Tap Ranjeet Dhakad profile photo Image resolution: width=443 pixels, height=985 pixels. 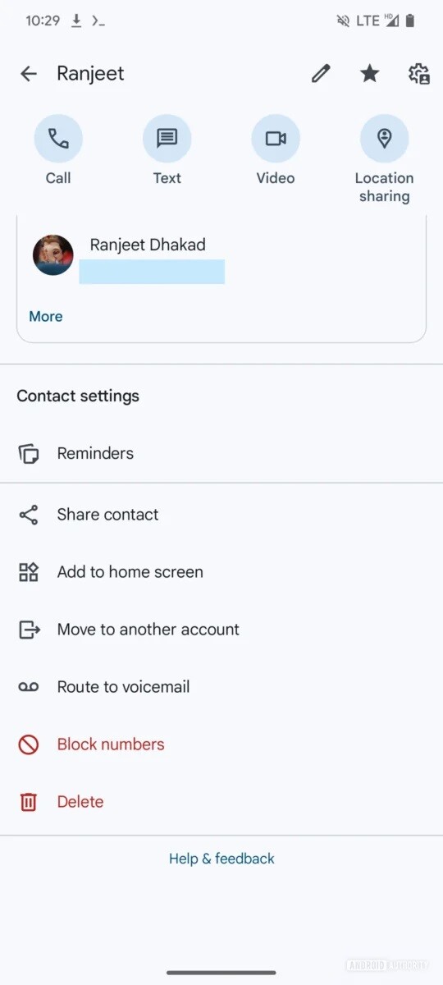pos(53,254)
